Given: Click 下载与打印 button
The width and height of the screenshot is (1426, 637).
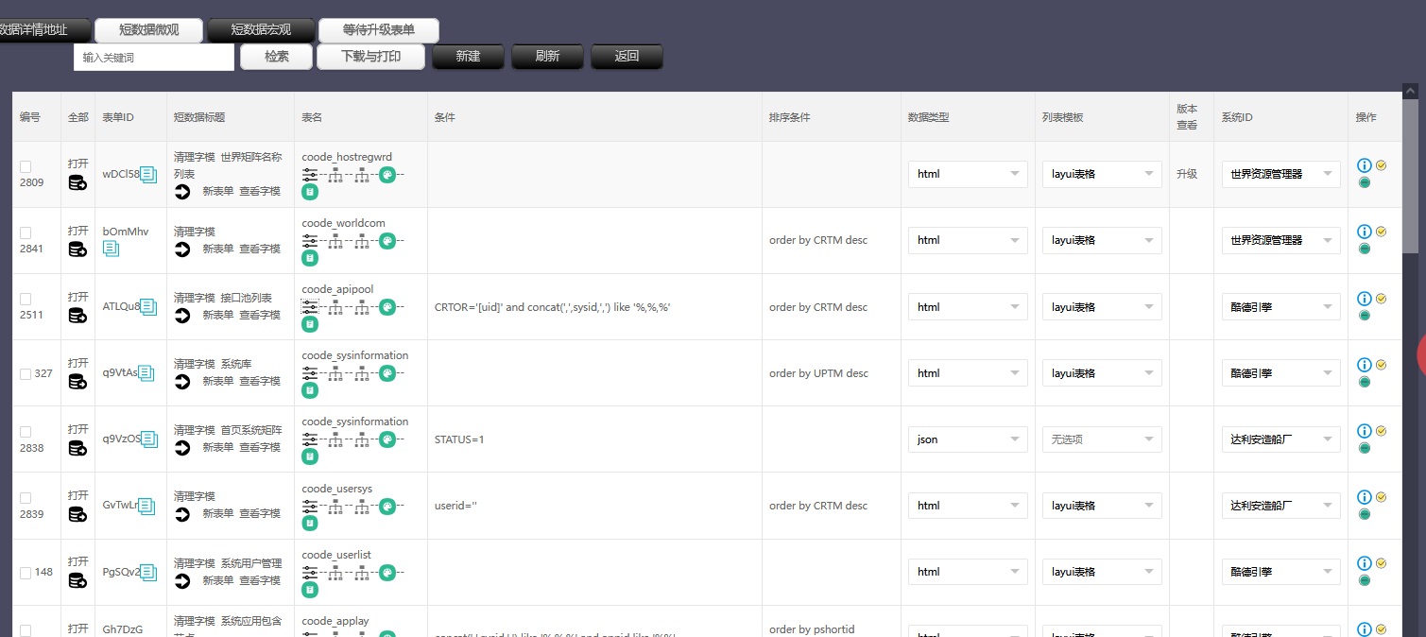Looking at the screenshot, I should [x=370, y=57].
